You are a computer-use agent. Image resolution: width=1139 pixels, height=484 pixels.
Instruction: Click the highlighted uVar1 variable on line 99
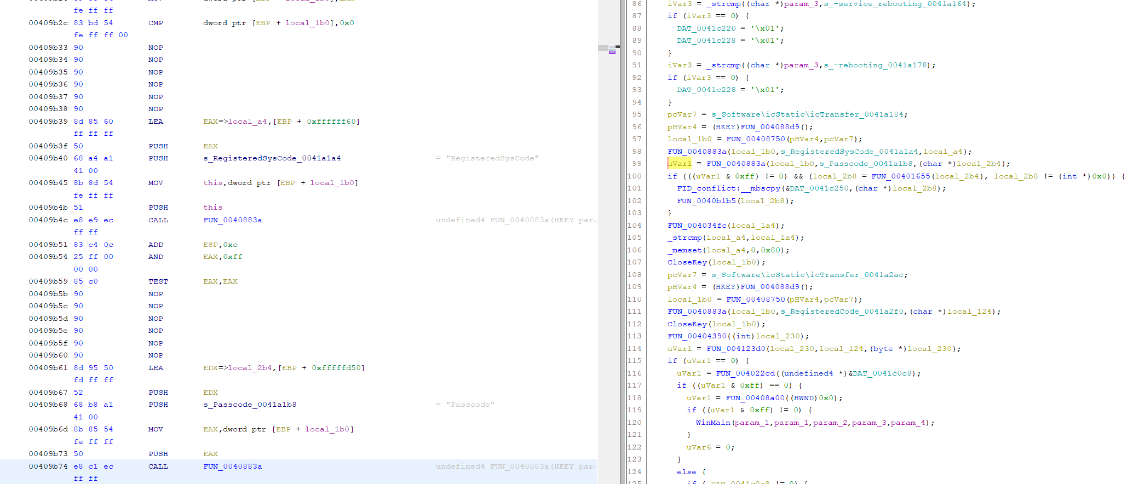[x=680, y=164]
